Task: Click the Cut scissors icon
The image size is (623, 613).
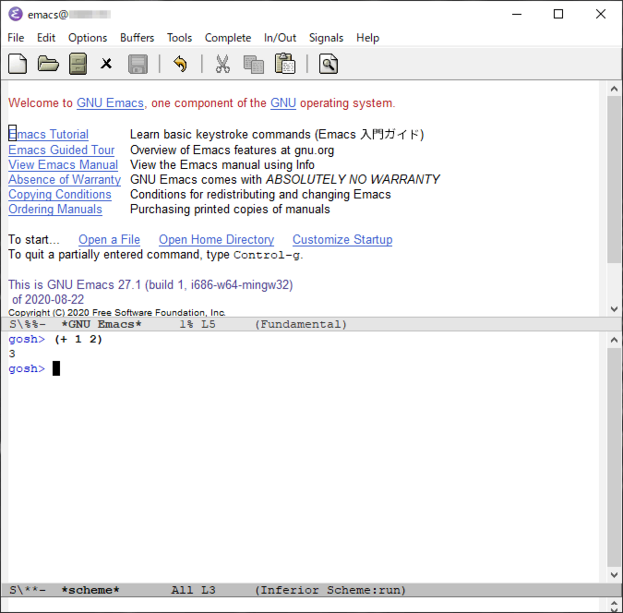Action: 222,64
